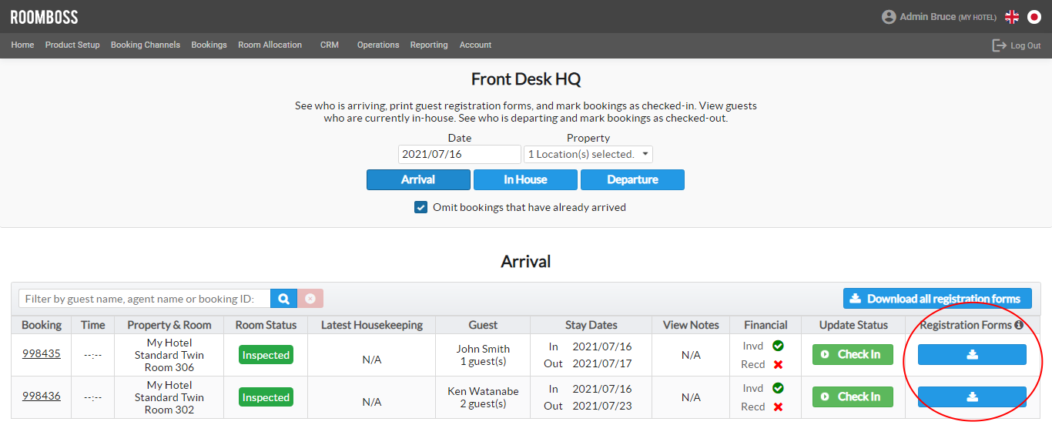The height and width of the screenshot is (425, 1052).
Task: Switch to the Departure tab
Action: [632, 179]
